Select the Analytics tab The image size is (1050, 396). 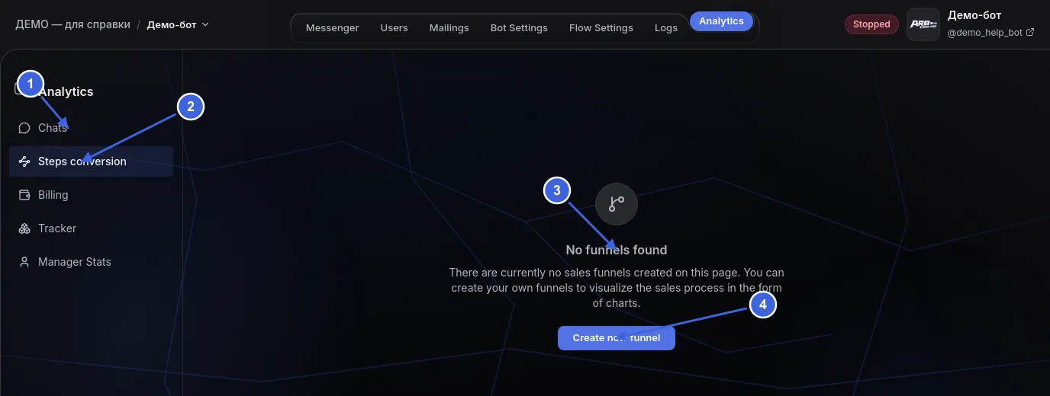721,21
